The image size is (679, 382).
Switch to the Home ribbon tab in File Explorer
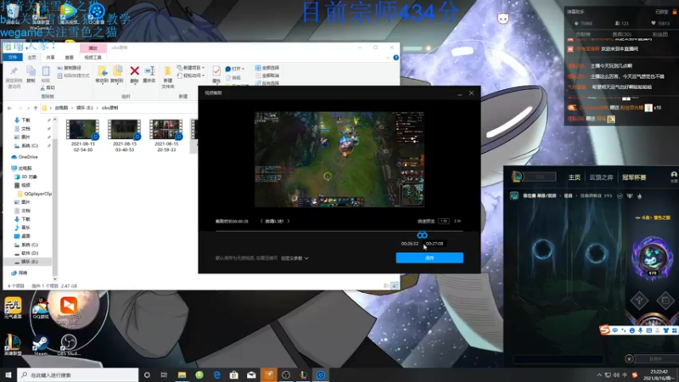[x=32, y=57]
